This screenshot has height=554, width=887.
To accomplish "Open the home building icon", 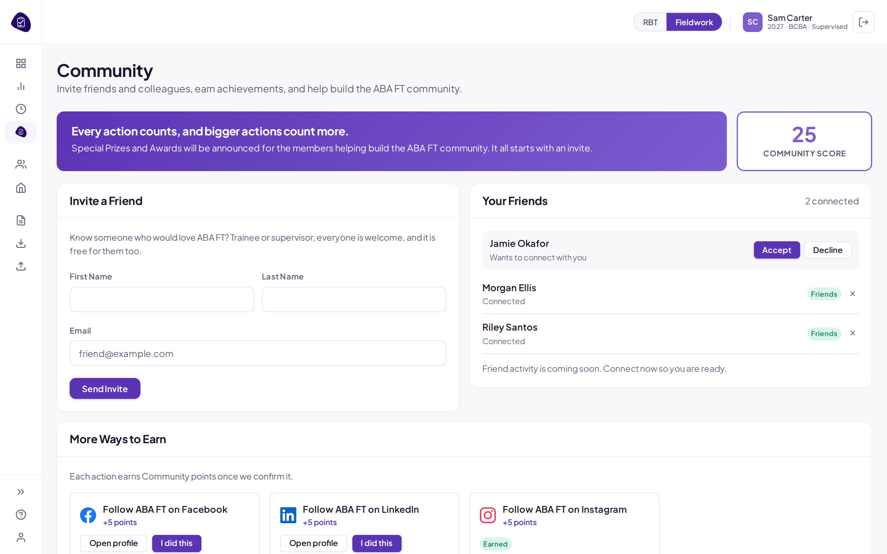I will coord(21,188).
